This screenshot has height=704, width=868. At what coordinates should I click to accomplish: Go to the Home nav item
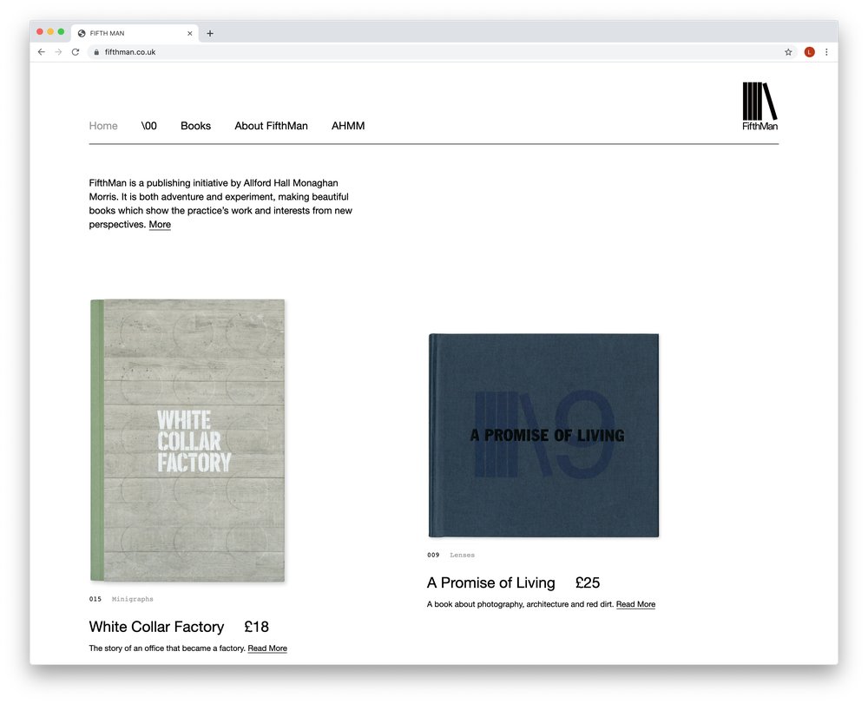103,126
